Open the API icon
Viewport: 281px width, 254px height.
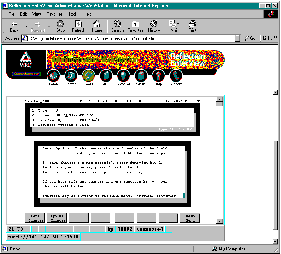pos(106,75)
